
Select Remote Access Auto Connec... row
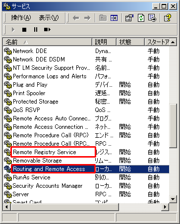tap(52, 118)
